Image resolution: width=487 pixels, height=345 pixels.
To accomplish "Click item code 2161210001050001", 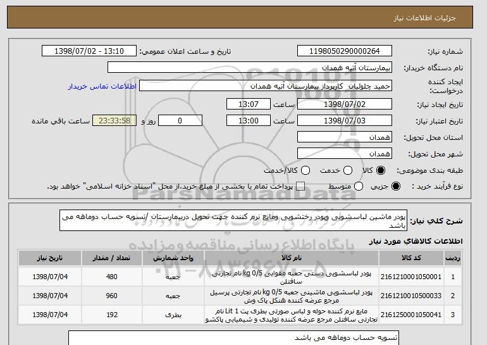I will [x=411, y=277].
